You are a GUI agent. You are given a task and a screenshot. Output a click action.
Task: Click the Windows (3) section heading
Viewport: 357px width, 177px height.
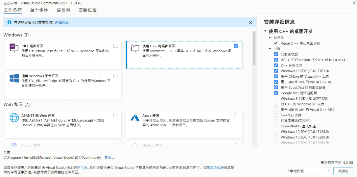[x=16, y=35]
